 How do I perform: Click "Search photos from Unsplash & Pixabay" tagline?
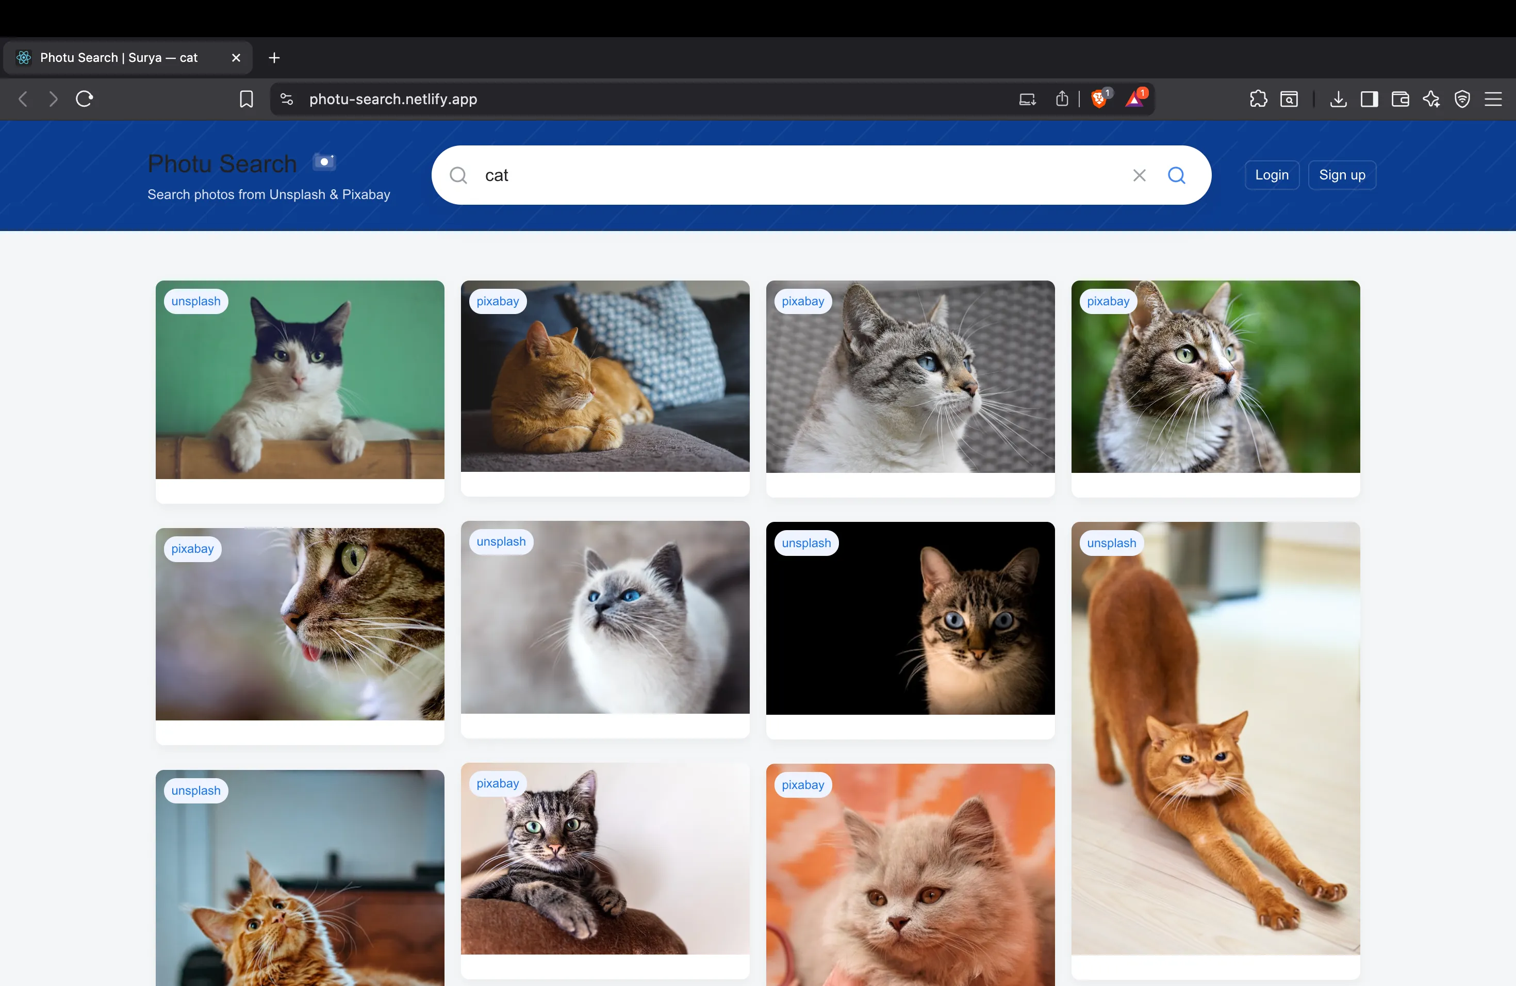pos(269,195)
